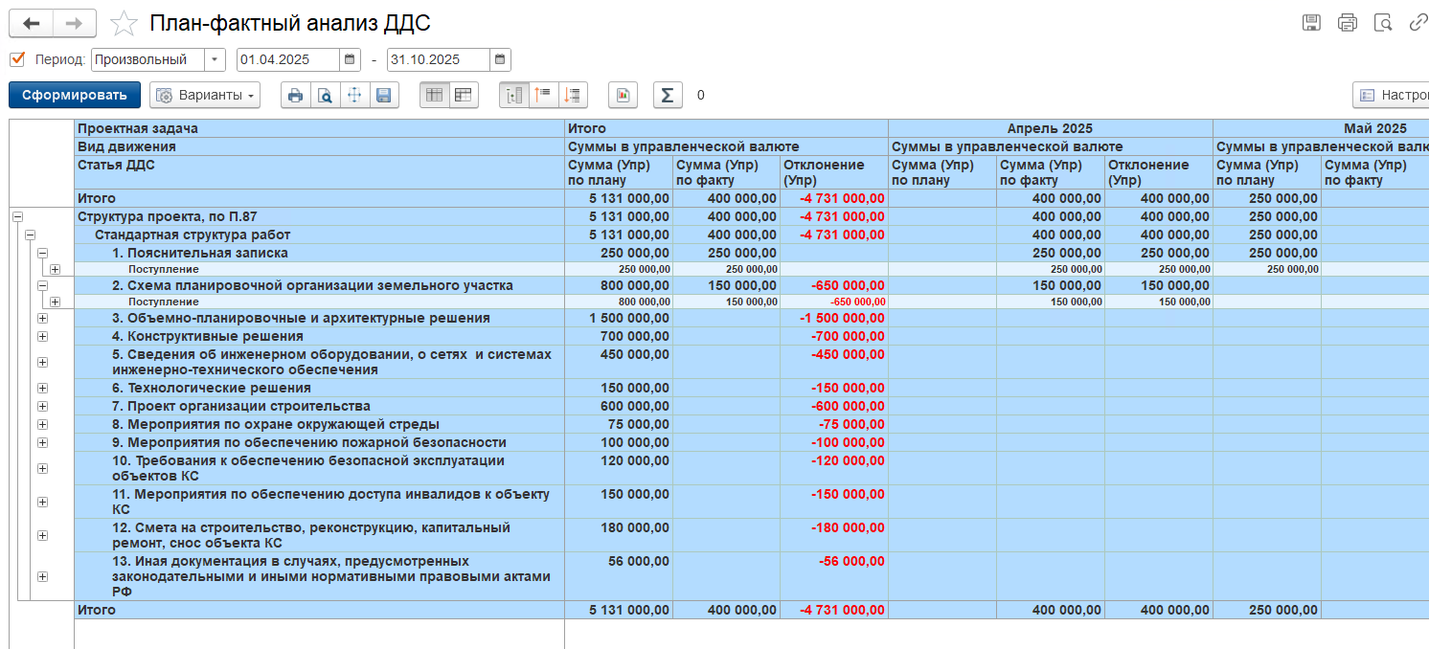Click the sort ascending icon
Image resolution: width=1429 pixels, height=649 pixels.
pos(543,95)
